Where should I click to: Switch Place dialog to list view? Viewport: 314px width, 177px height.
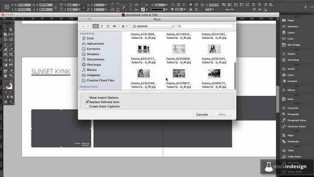click(102, 26)
